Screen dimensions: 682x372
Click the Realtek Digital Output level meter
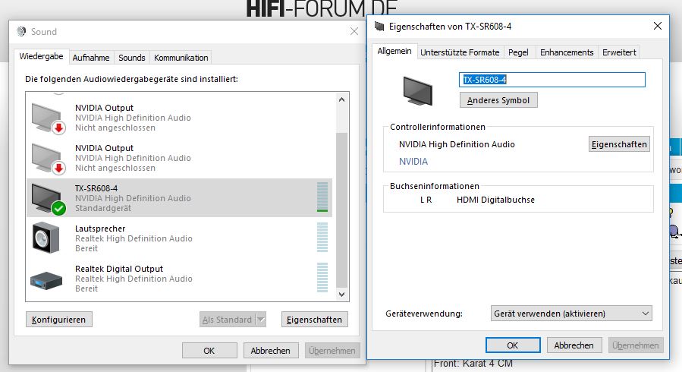click(x=322, y=277)
